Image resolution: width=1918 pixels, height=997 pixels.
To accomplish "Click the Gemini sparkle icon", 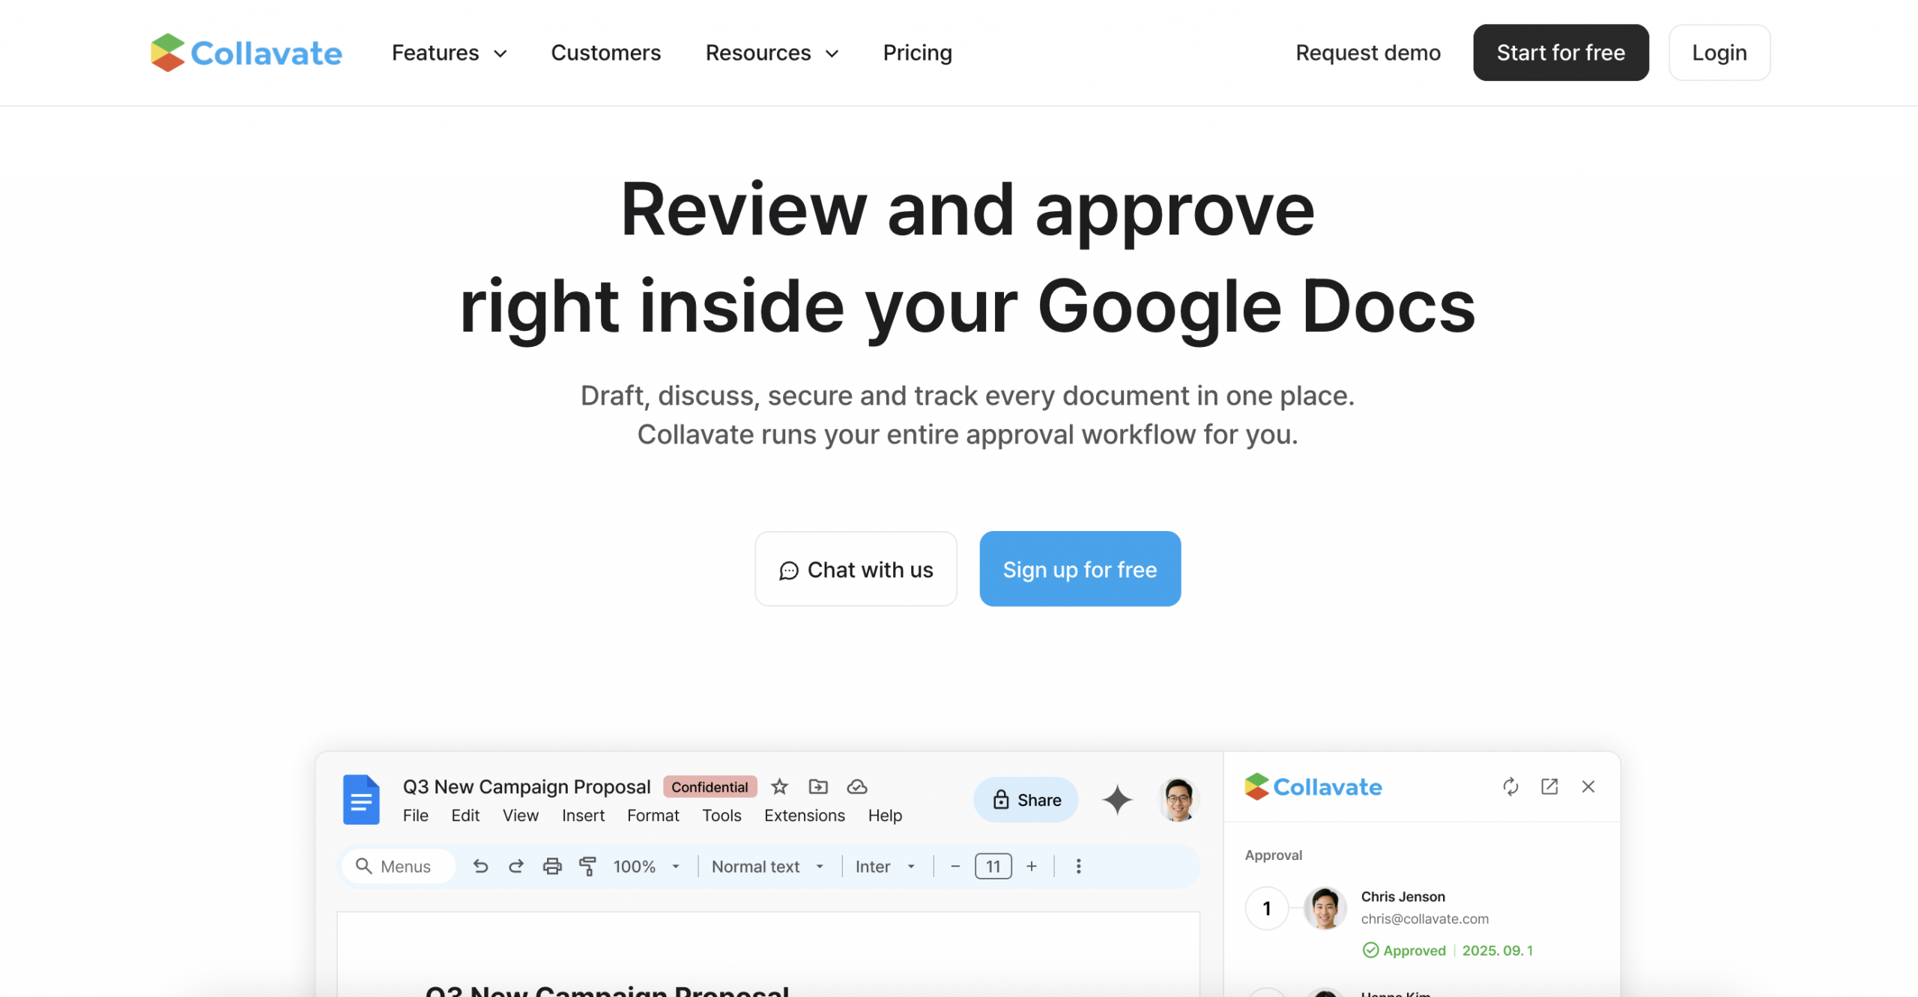I will [1117, 800].
